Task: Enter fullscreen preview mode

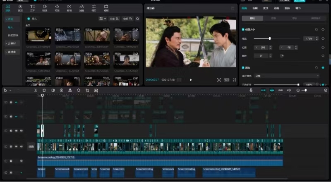Action: coord(234,80)
